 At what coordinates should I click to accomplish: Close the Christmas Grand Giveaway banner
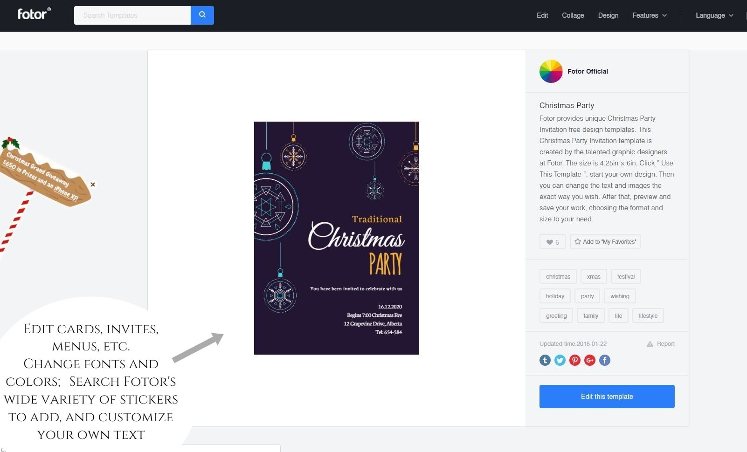93,185
